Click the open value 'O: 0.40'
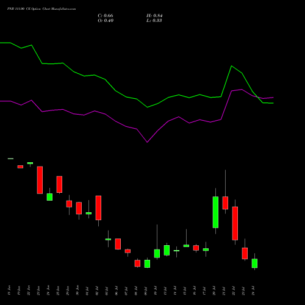 (x=106, y=21)
